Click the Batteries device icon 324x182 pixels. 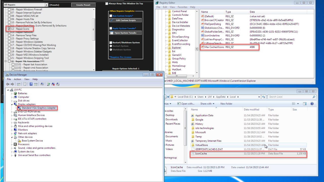(16, 93)
